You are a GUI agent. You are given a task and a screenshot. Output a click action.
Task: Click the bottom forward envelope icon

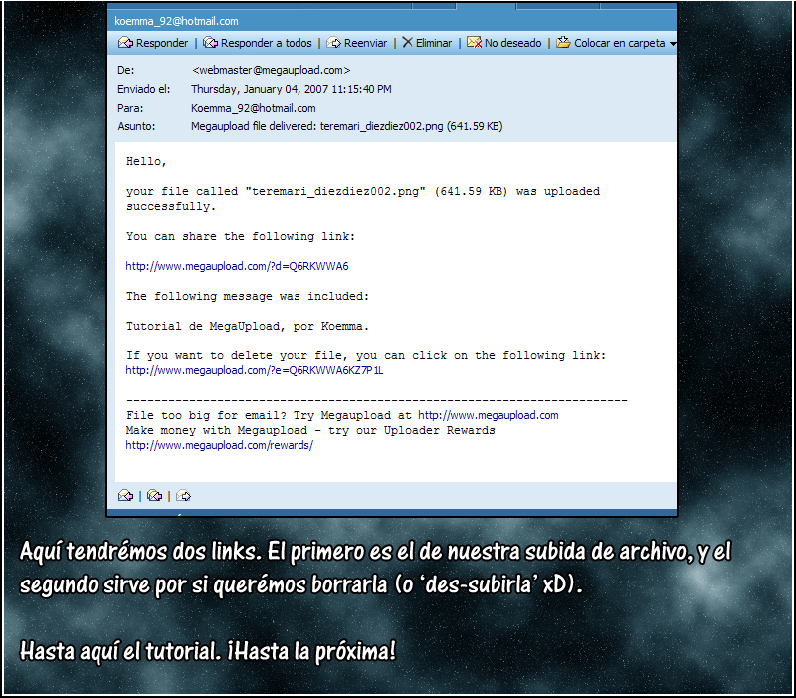tap(184, 496)
